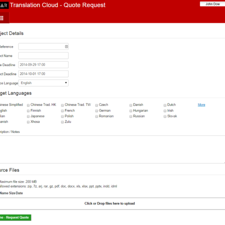225x225 pixels.
Task: Tick the Zulu checkbox
Action: coord(62,122)
